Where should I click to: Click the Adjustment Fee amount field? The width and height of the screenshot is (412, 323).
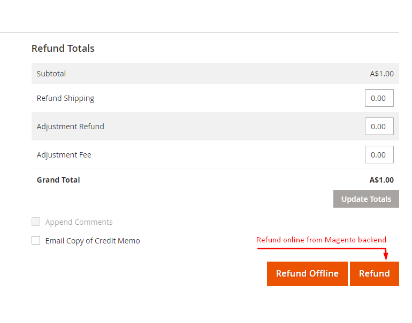[x=379, y=155]
